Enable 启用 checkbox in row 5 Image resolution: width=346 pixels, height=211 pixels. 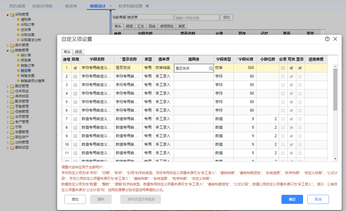coord(75,102)
